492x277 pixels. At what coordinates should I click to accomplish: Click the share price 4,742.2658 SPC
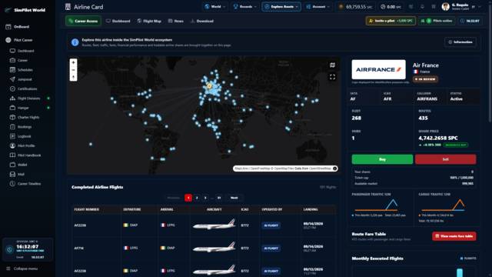click(x=438, y=138)
